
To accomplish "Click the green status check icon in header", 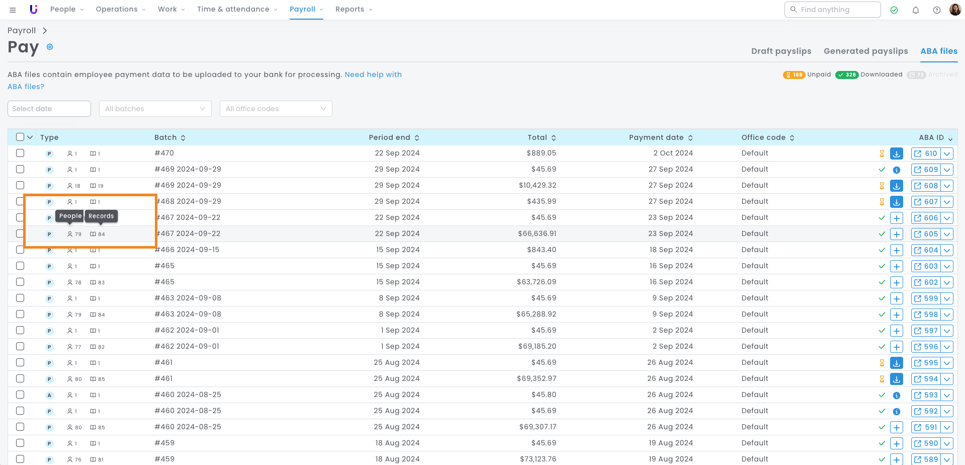I will click(894, 10).
